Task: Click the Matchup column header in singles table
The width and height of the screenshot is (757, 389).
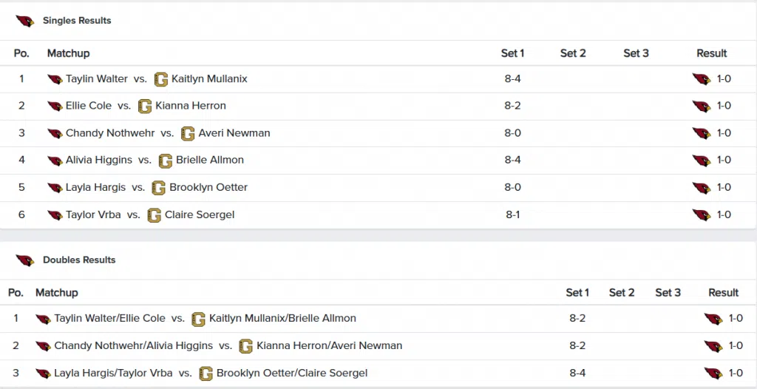Action: point(68,53)
